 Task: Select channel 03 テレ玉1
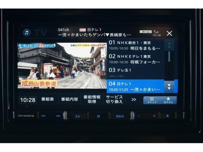[x=135, y=72]
